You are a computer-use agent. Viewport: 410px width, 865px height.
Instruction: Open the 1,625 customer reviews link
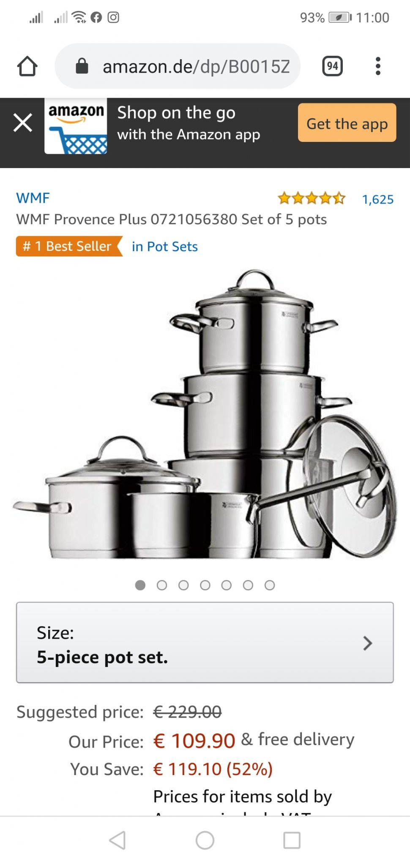378,199
